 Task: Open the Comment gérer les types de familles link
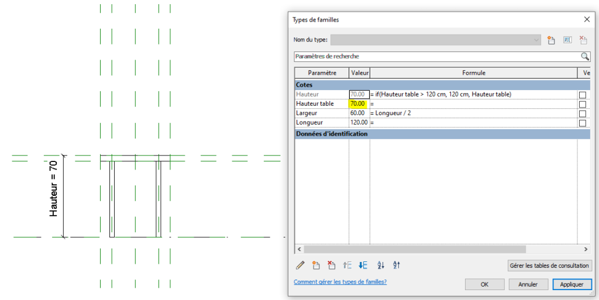point(340,282)
